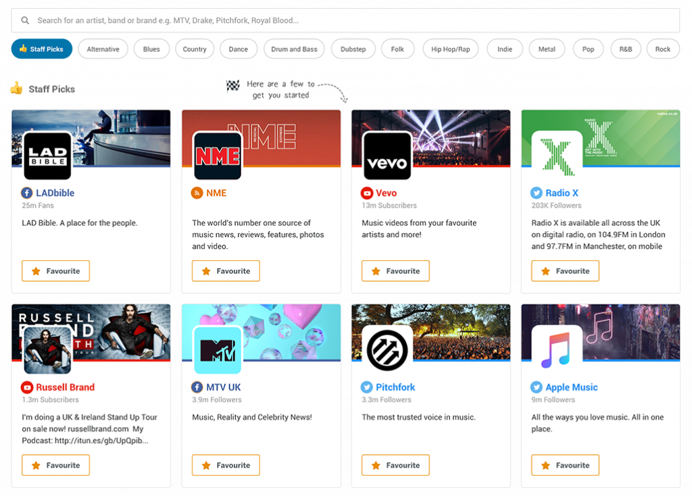692x496 pixels.
Task: Select the Rock genre pill
Action: point(662,49)
